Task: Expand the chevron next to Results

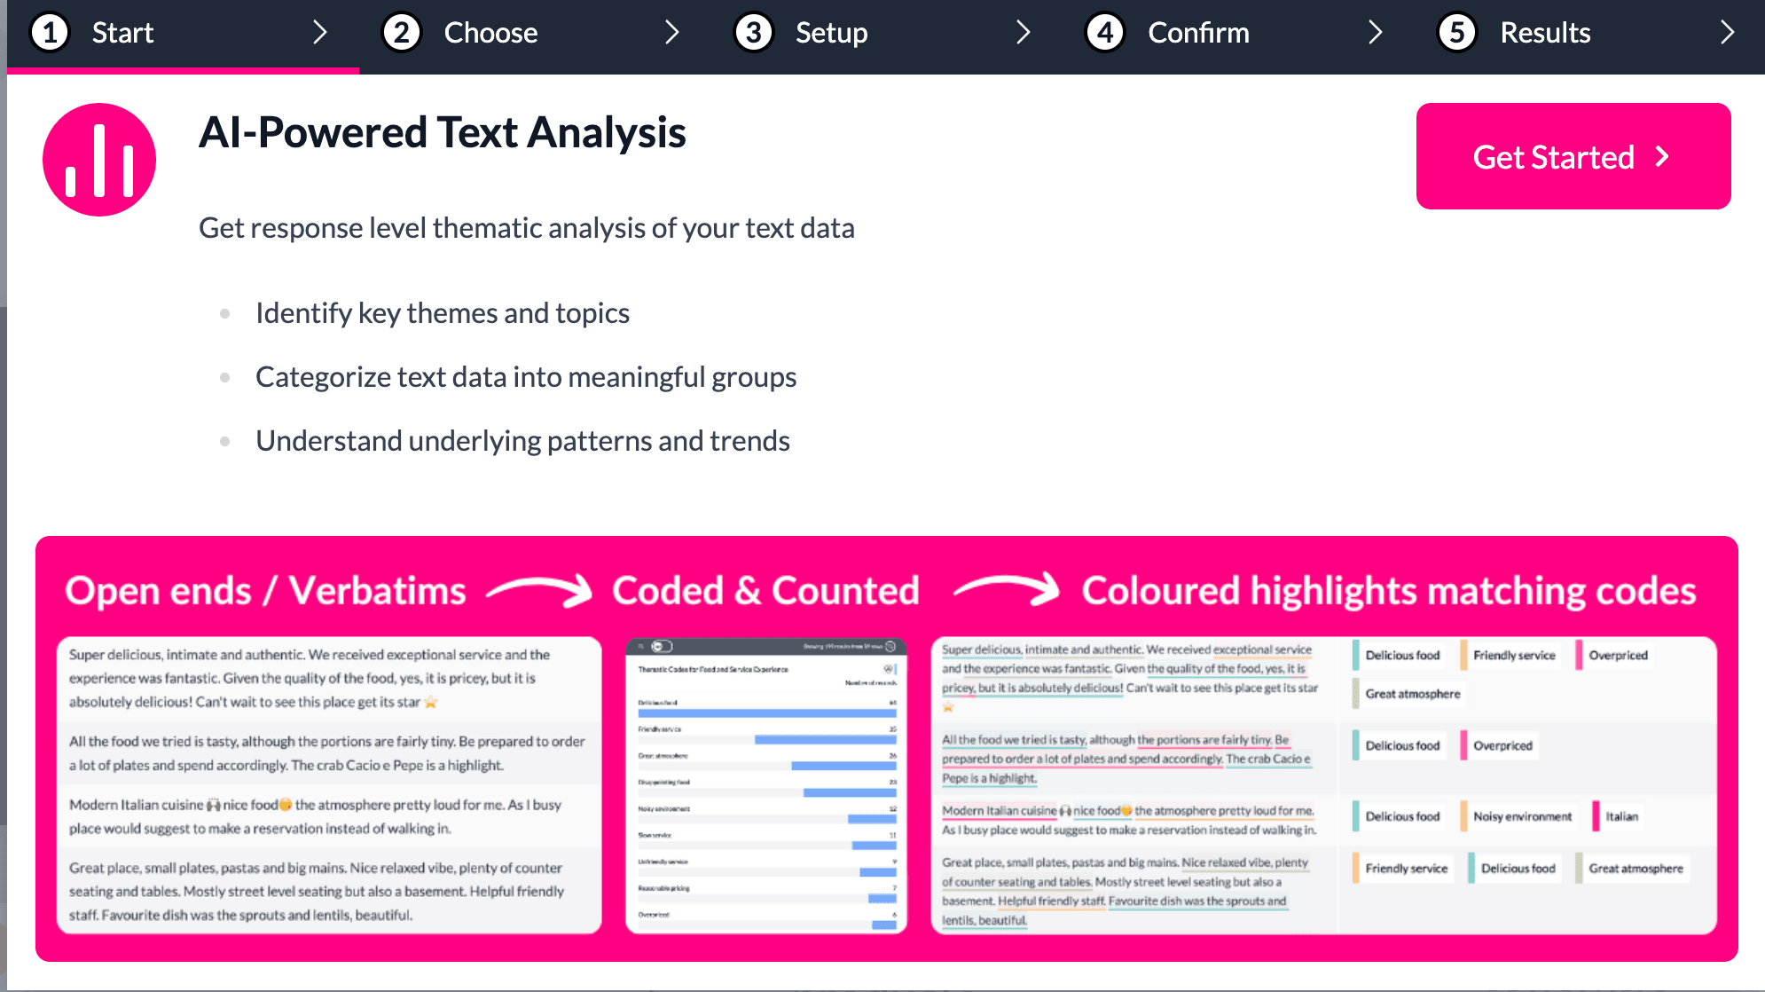Action: pyautogui.click(x=1727, y=33)
